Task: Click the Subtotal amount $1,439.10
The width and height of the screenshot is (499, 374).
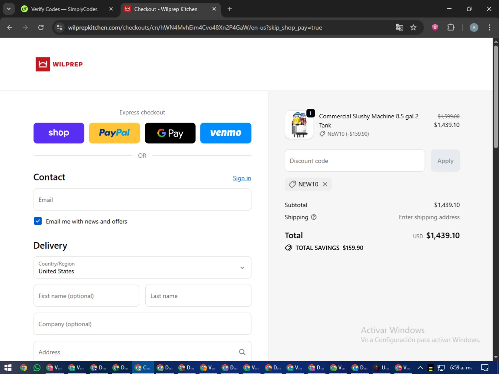Action: click(447, 205)
